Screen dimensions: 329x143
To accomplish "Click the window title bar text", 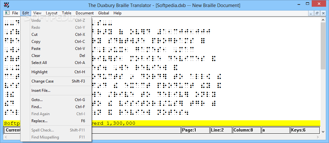I will pos(164,5).
